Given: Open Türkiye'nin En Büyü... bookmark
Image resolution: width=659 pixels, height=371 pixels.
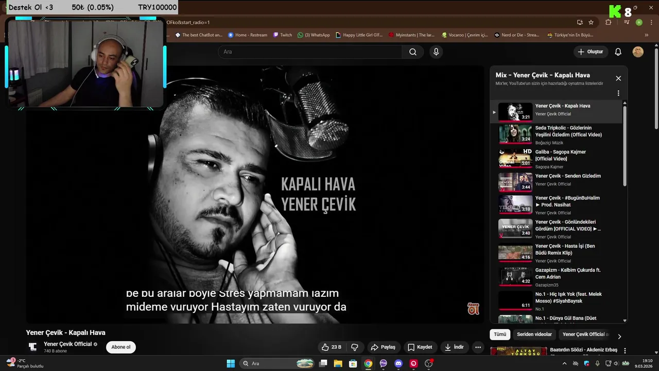Looking at the screenshot, I should (x=569, y=35).
